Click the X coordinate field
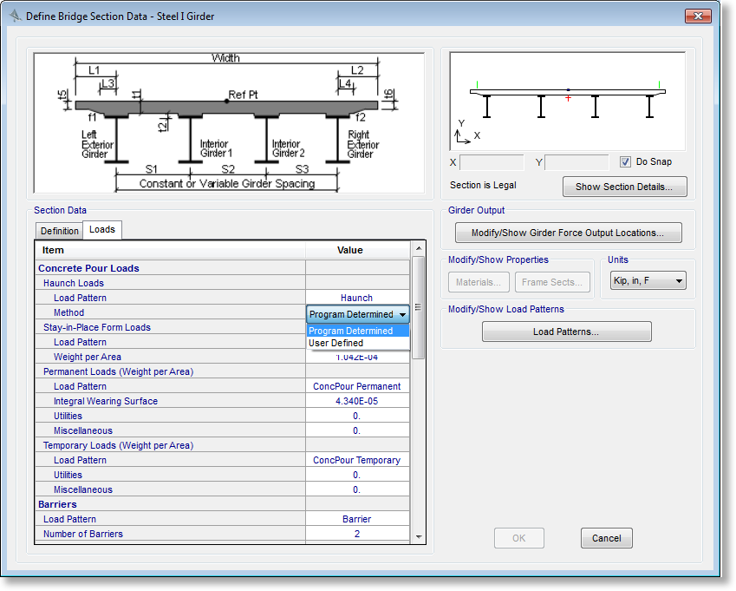This screenshot has height=591, width=736. coord(492,162)
